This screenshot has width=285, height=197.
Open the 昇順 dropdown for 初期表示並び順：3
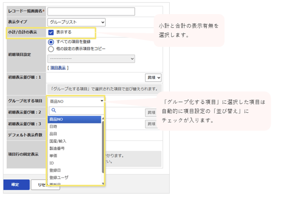(151, 124)
